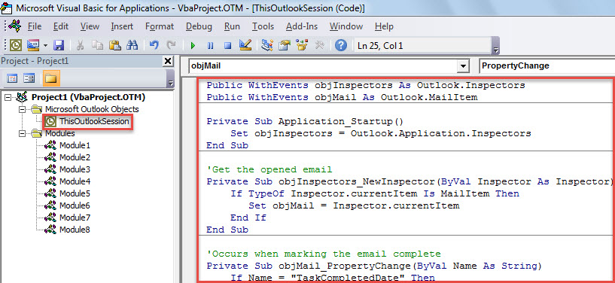The height and width of the screenshot is (283, 615).
Task: Toggle Folders view in Project pane
Action: coord(50,79)
